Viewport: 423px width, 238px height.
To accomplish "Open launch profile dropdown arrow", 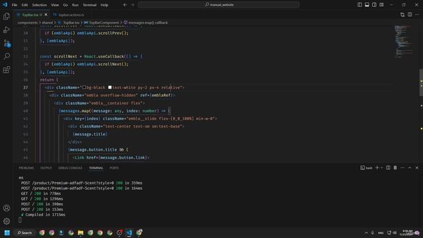I will (x=382, y=168).
